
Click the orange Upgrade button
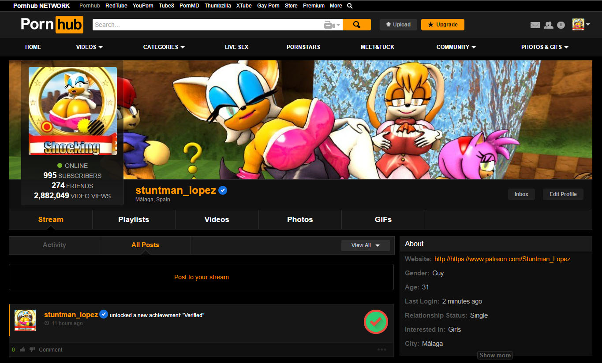tap(443, 25)
